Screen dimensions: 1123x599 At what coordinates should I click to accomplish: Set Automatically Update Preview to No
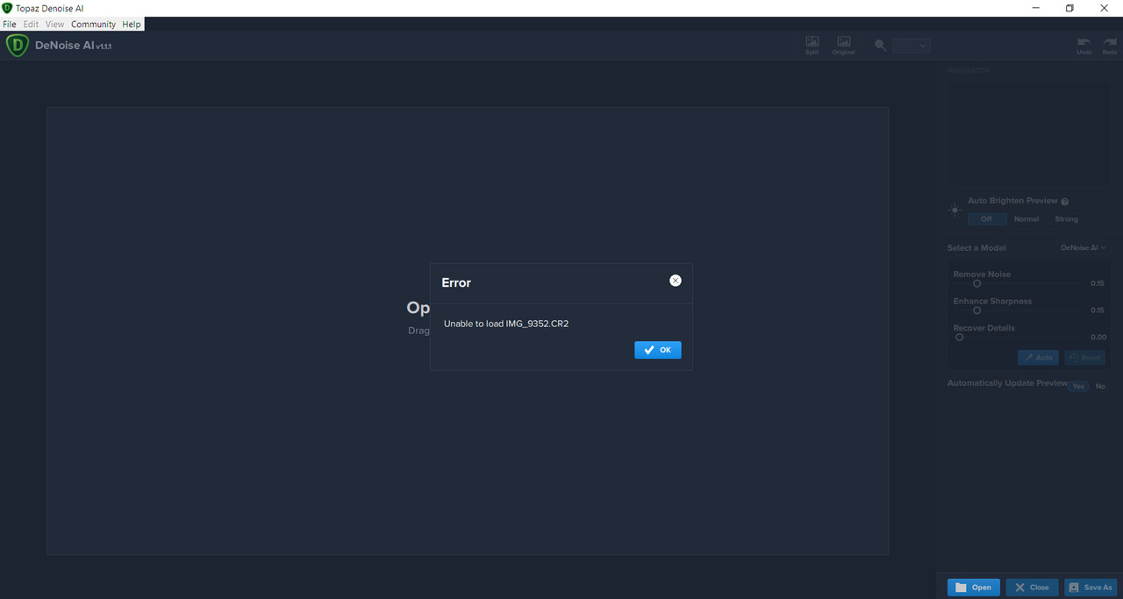pyautogui.click(x=1100, y=387)
